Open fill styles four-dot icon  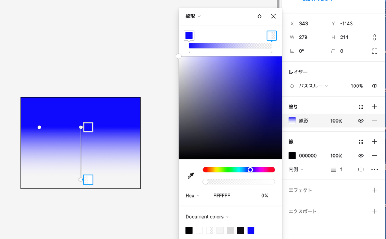click(361, 107)
